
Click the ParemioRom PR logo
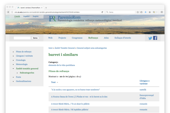click(52, 19)
